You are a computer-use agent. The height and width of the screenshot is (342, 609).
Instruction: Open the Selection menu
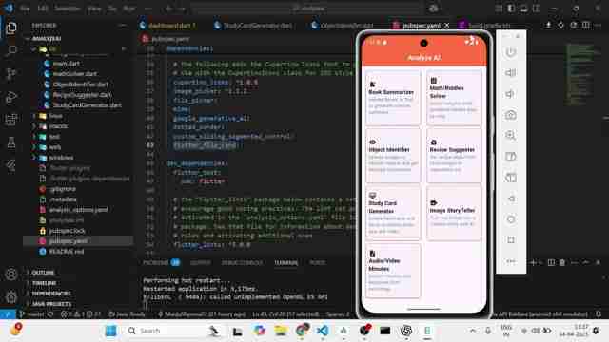68,9
